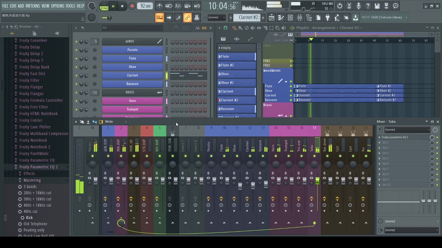This screenshot has height=248, width=442.
Task: Mute the WoodWinds playlist track group
Action: (x=291, y=82)
